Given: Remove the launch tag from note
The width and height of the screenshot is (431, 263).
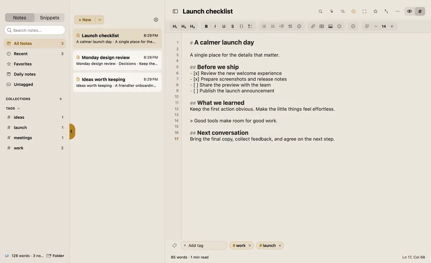Looking at the screenshot, I should pos(280,245).
